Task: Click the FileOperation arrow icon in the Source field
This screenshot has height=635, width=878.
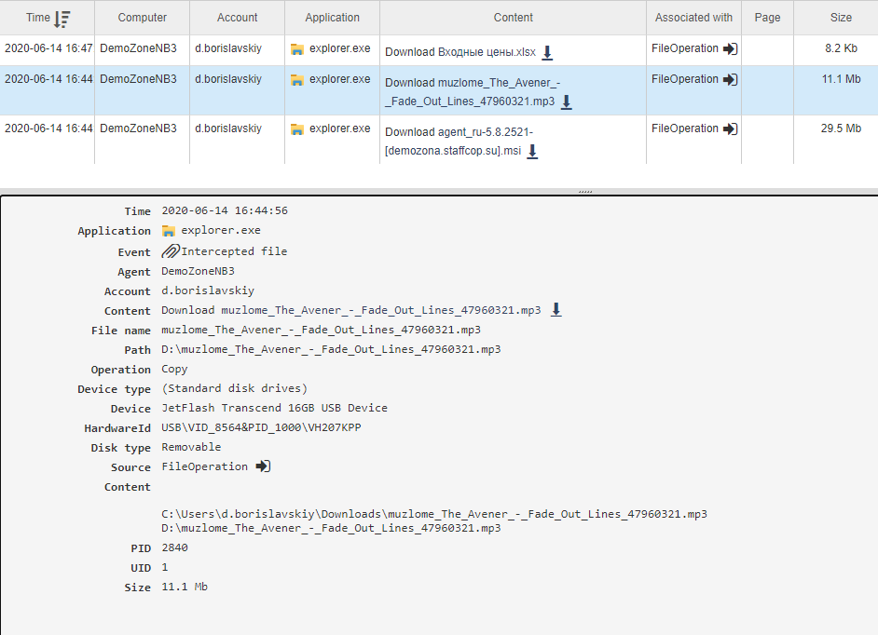Action: click(264, 466)
